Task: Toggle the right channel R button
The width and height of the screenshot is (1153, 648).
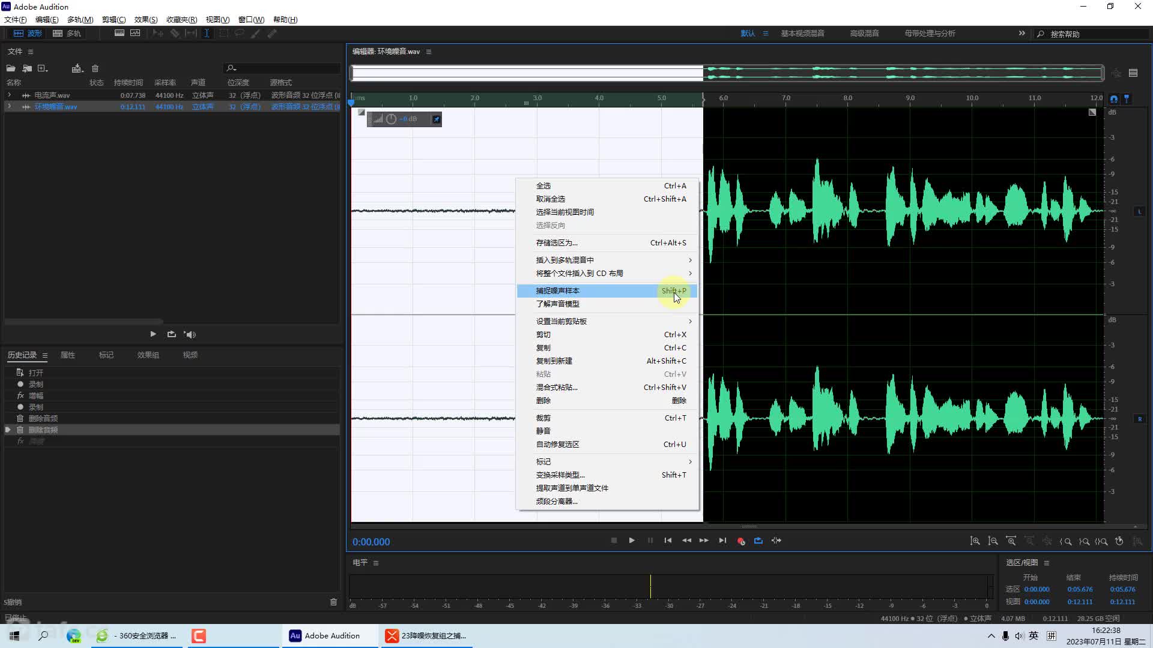Action: click(1140, 419)
